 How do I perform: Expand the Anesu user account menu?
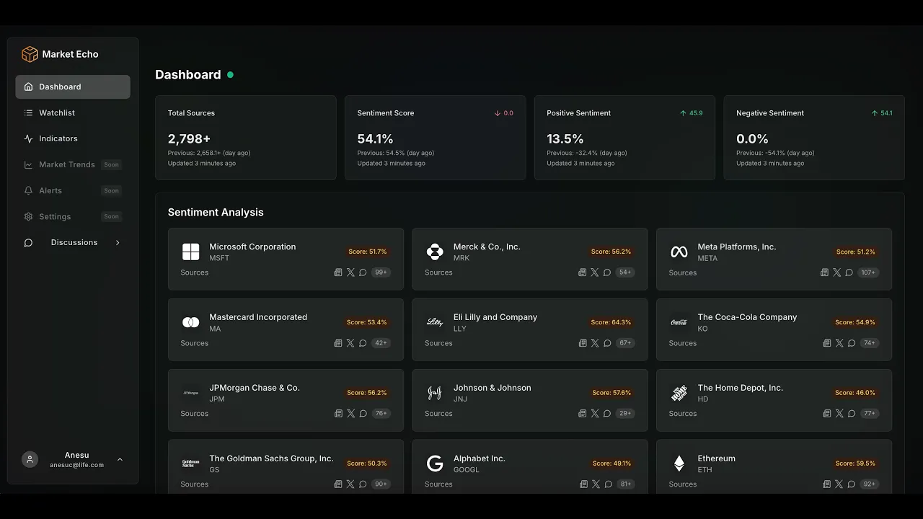(x=120, y=459)
